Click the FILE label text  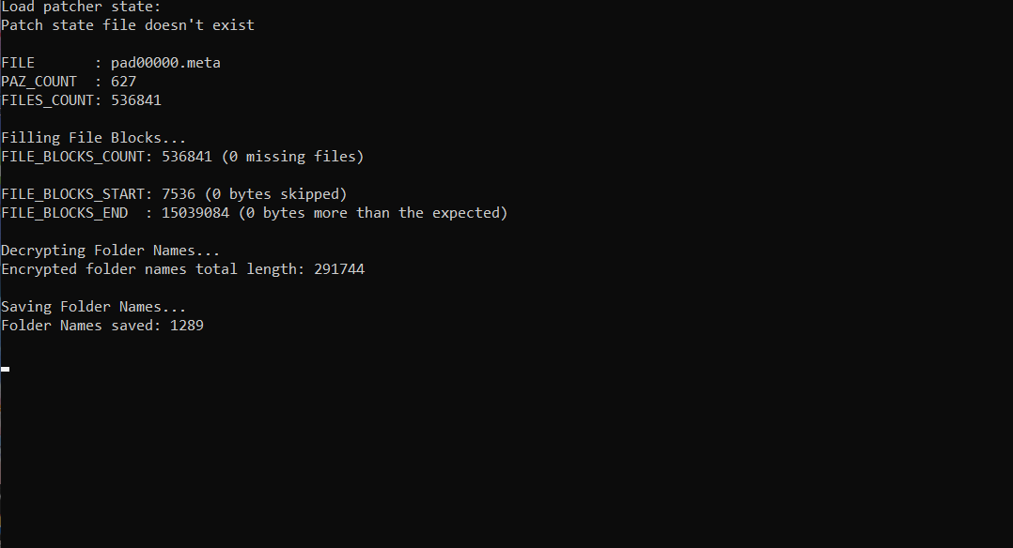point(18,63)
